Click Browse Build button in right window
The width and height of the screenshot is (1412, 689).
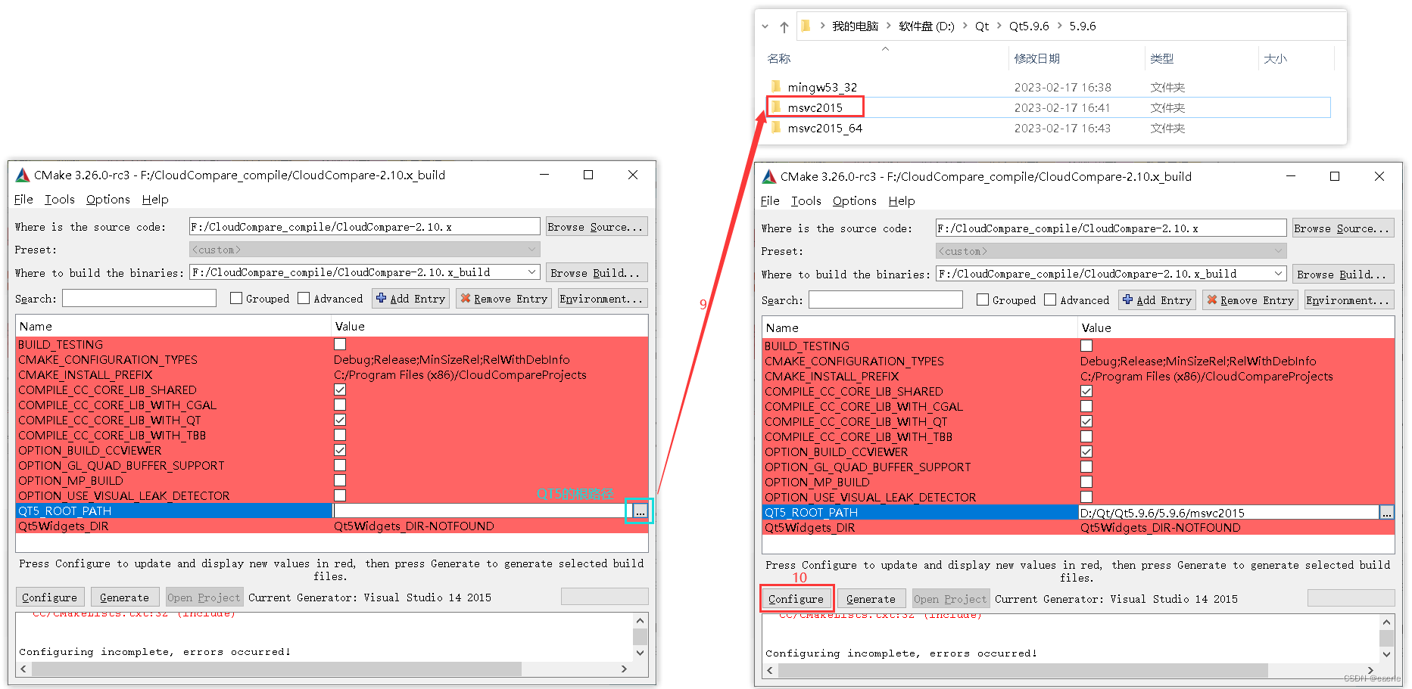(1343, 275)
